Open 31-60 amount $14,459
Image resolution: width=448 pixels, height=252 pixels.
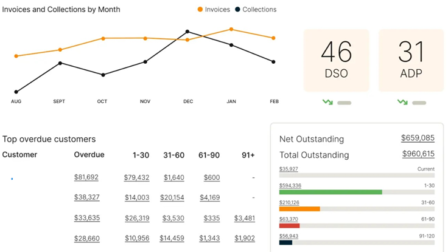click(172, 238)
